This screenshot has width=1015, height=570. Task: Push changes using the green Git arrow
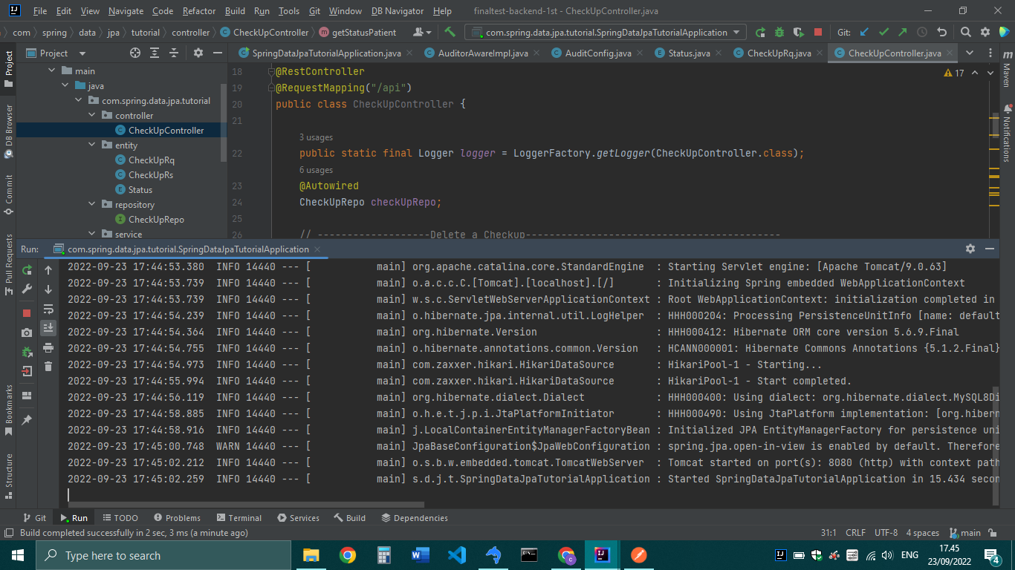[903, 33]
